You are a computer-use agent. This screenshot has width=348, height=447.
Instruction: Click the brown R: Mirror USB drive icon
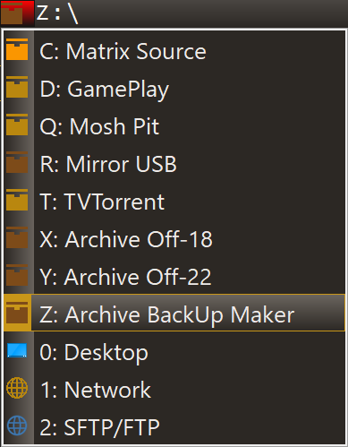click(17, 162)
